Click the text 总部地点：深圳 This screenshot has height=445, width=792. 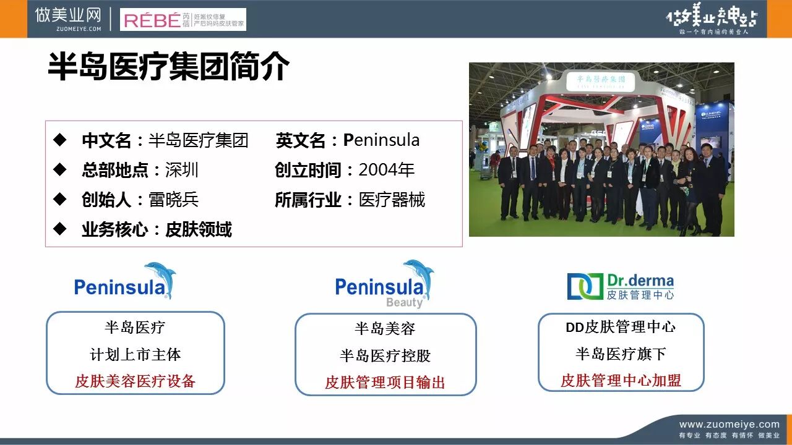(140, 170)
